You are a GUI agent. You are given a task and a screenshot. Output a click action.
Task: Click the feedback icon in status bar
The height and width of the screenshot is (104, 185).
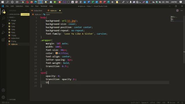(178, 103)
